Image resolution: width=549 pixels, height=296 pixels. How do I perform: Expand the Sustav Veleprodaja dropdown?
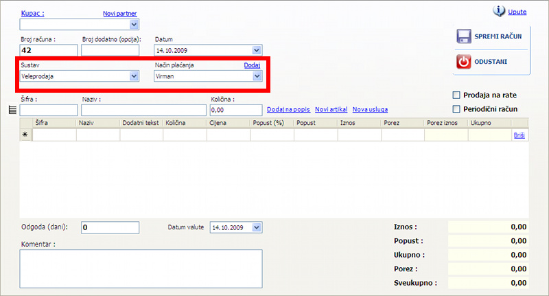(x=134, y=76)
